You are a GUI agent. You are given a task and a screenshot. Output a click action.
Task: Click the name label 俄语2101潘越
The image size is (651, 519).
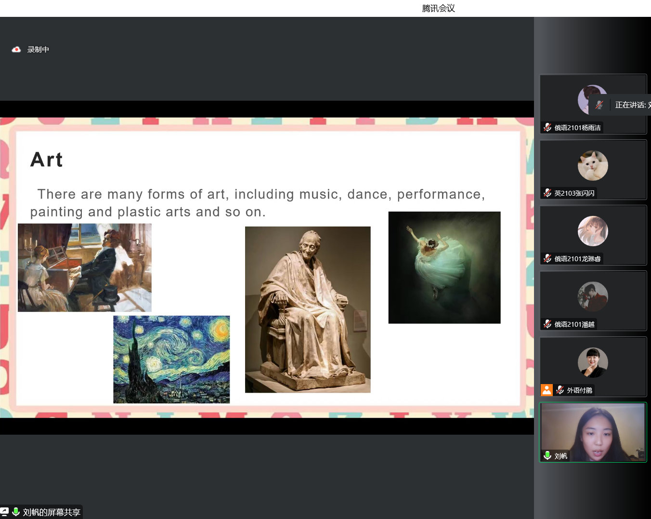tap(574, 324)
